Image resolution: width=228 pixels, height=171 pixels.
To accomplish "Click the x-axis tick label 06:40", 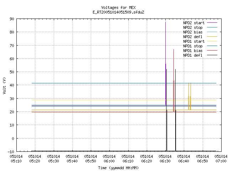I will pos(184,161).
